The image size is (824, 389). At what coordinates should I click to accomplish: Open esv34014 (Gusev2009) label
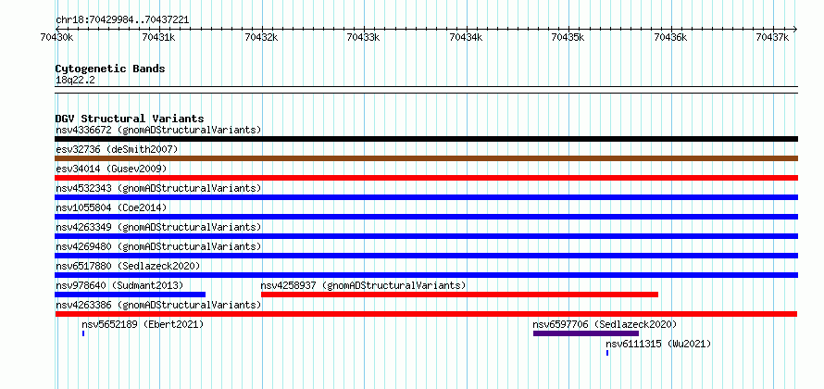click(x=111, y=169)
